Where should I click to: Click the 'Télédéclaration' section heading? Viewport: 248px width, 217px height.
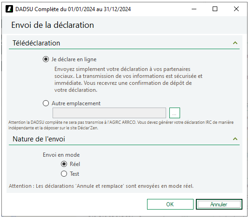pos(36,43)
